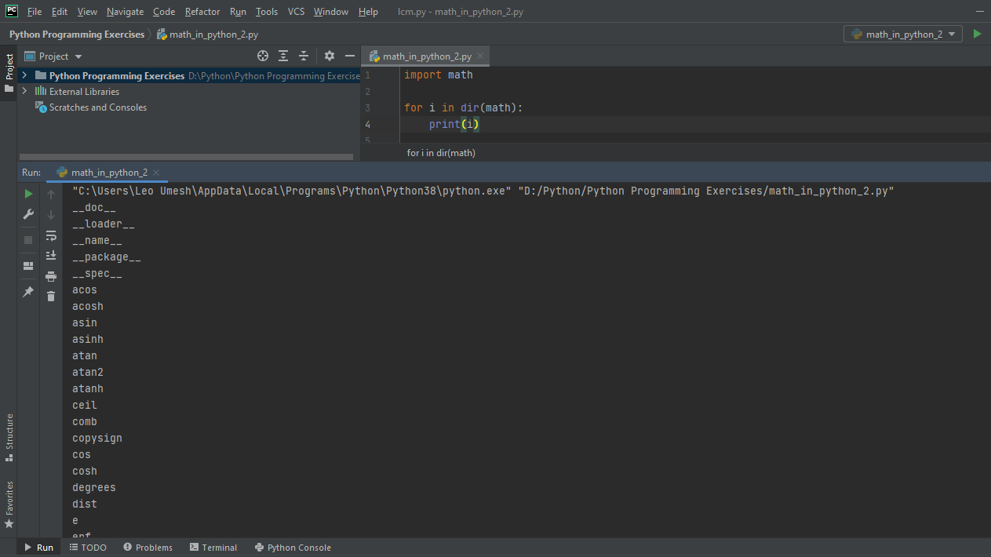The image size is (991, 557).
Task: Open the Window menu
Action: [330, 12]
